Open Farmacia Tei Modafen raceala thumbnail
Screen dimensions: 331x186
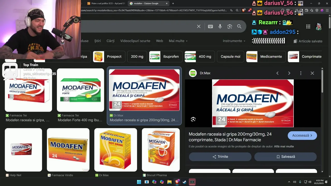[x=28, y=90]
